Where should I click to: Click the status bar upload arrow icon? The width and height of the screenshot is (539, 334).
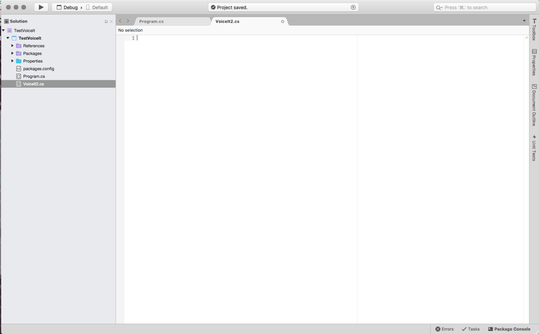click(353, 7)
